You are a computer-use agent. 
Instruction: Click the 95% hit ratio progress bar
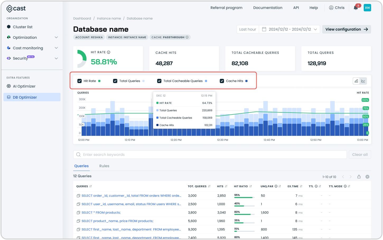[x=244, y=197]
